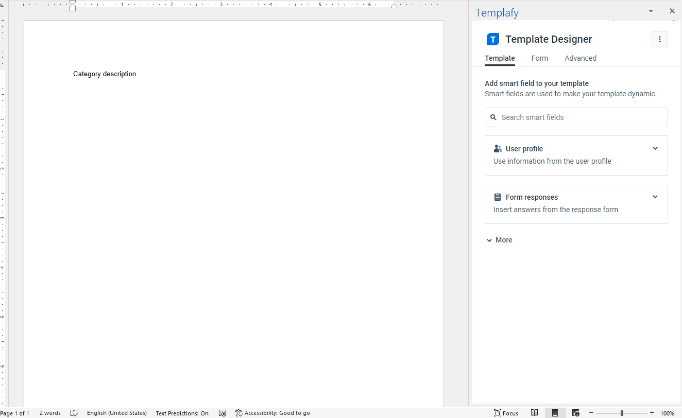This screenshot has height=418, width=682.
Task: Switch to the Form tab
Action: point(539,58)
